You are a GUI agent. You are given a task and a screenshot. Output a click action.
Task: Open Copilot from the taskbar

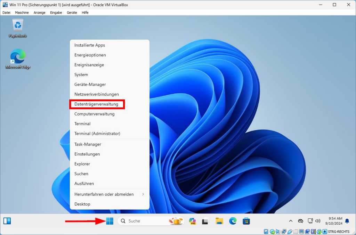(x=193, y=221)
